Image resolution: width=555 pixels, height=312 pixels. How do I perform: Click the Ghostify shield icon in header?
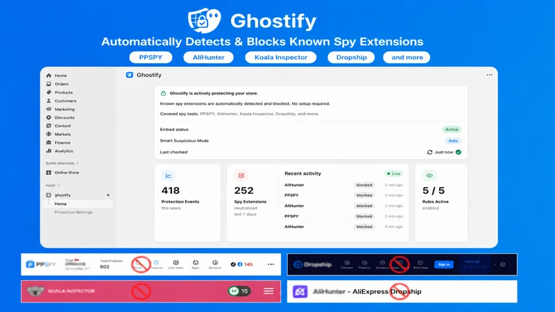tap(130, 75)
